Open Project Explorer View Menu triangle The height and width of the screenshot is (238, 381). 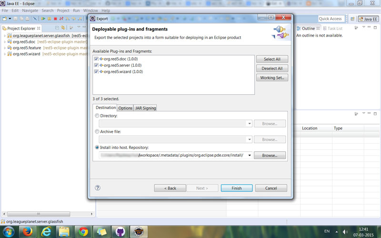pyautogui.click(x=79, y=27)
